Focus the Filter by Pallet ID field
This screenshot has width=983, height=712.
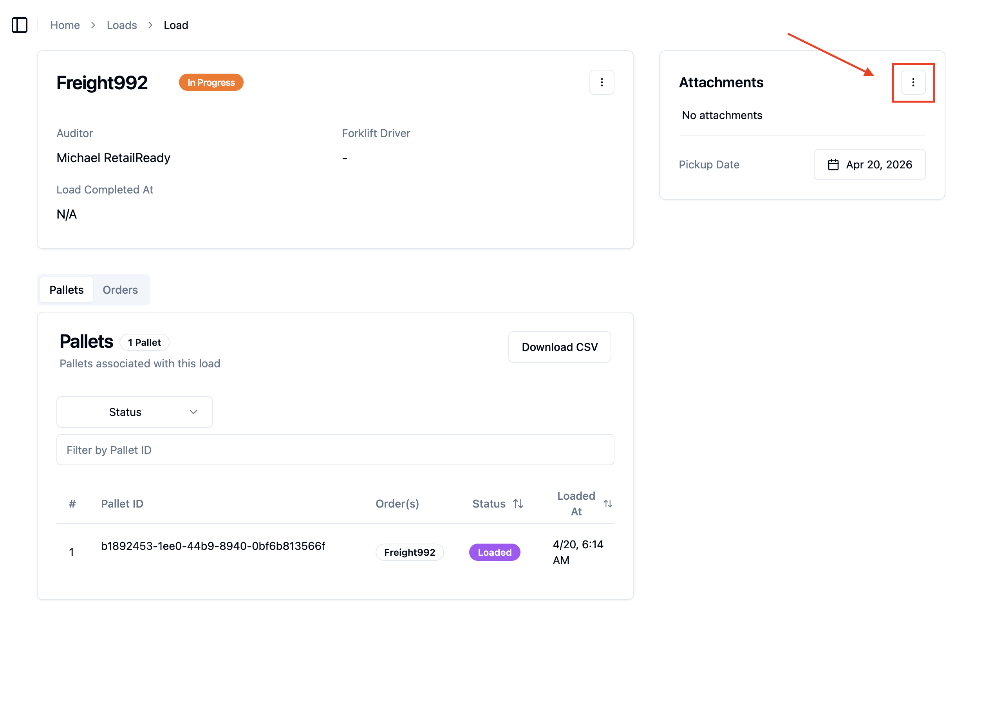coord(335,450)
